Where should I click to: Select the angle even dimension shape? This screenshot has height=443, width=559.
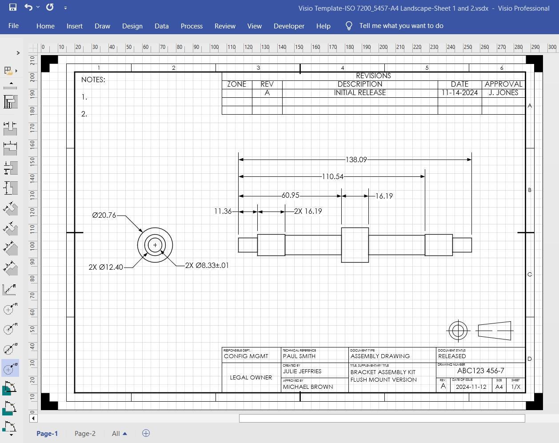click(10, 408)
